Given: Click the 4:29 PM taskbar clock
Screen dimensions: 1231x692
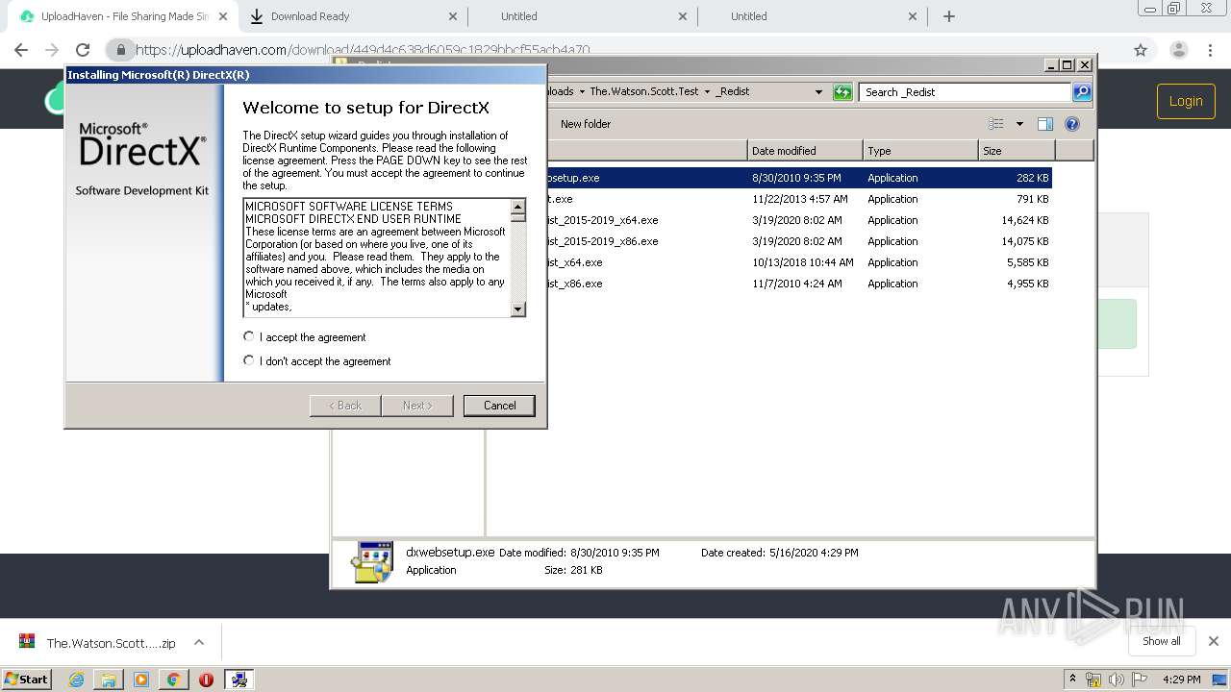Looking at the screenshot, I should click(x=1181, y=680).
